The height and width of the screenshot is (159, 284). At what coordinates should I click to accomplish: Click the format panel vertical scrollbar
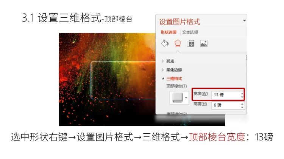tap(247, 57)
